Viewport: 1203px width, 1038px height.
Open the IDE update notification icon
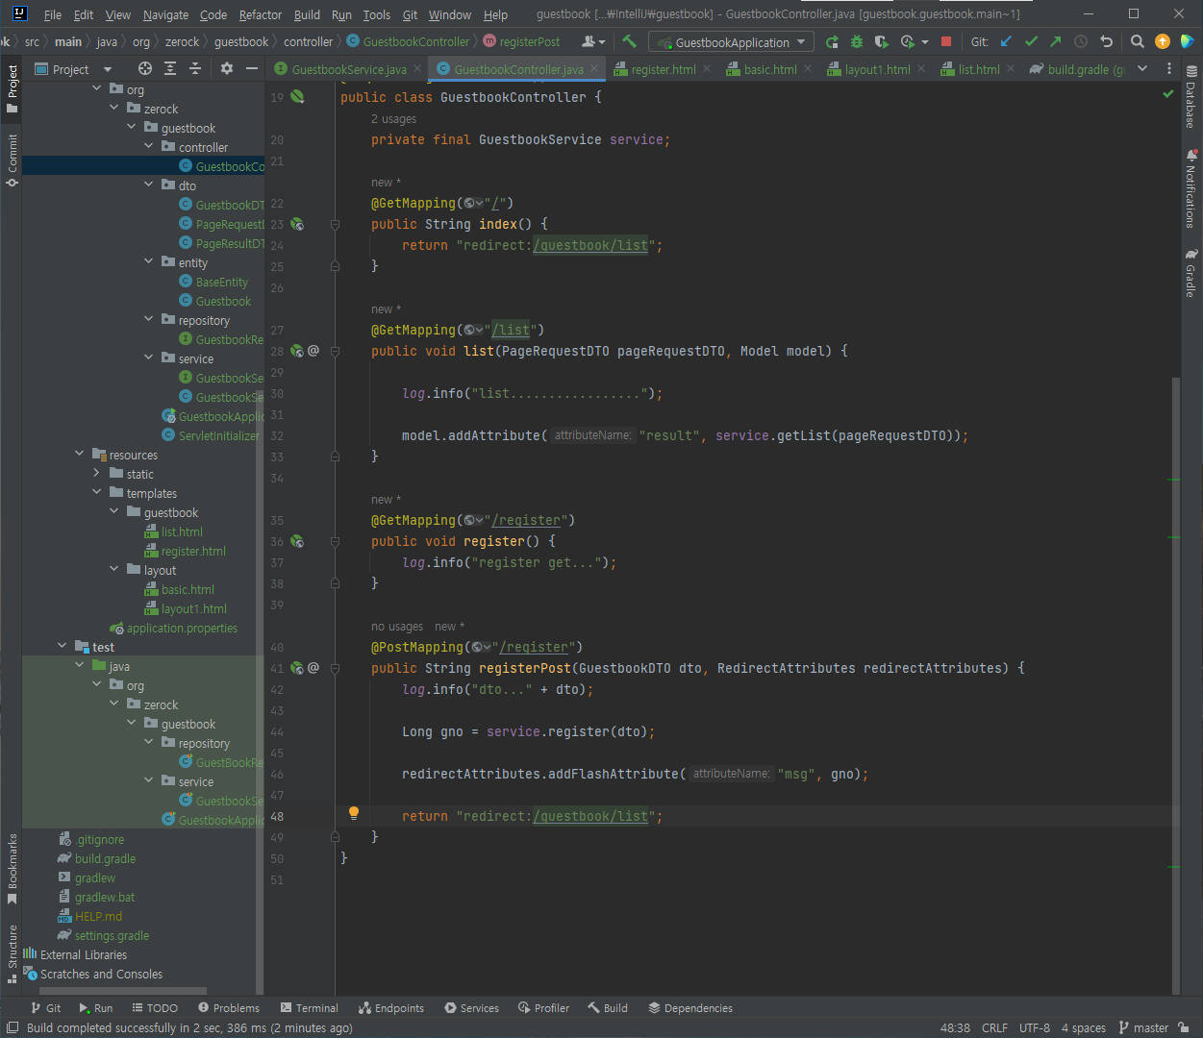1163,41
